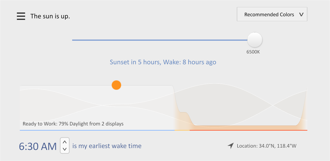Click the "The sun is up." status text

coord(50,16)
